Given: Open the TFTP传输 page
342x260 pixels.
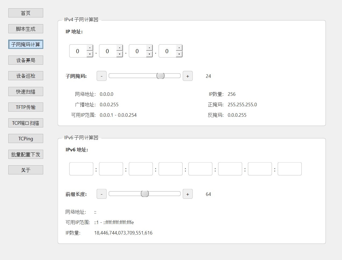Looking at the screenshot, I should [26, 107].
